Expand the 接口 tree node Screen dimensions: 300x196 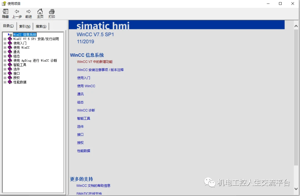pyautogui.click(x=5, y=73)
